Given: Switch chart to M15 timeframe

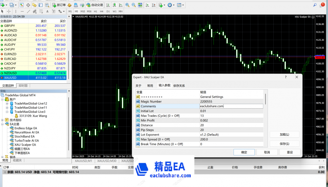Looking at the screenshot, I should point(83,11).
